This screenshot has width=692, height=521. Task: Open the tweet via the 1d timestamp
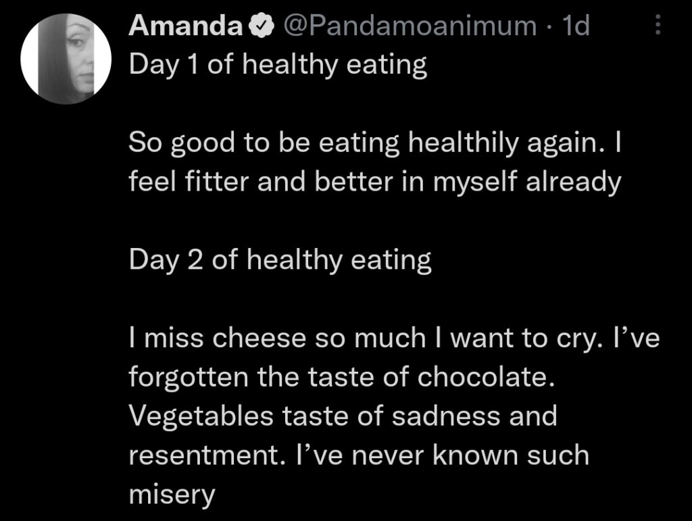[576, 26]
